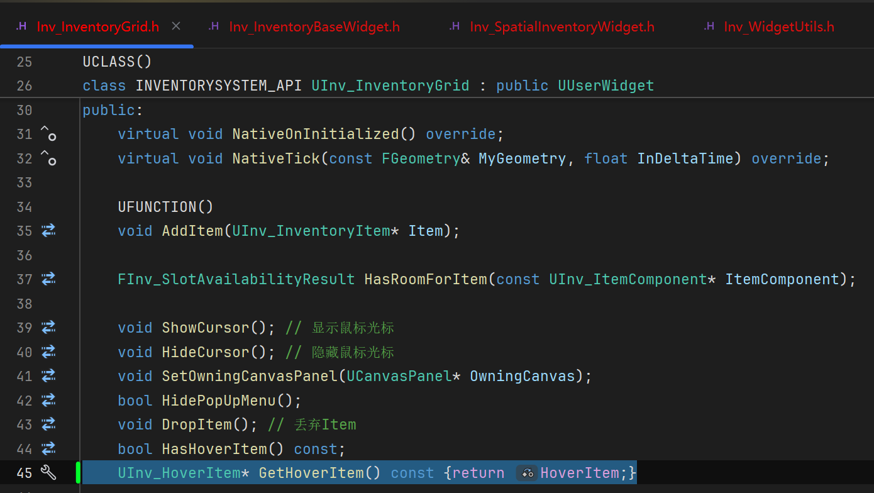This screenshot has height=493, width=874.
Task: Click the SetOwningCanvasPanel function name
Action: pos(250,376)
